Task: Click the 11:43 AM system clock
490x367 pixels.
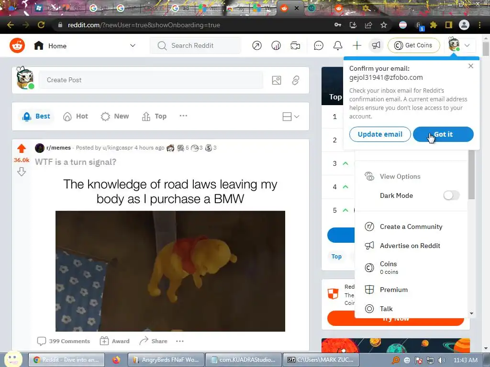Action: pos(465,360)
